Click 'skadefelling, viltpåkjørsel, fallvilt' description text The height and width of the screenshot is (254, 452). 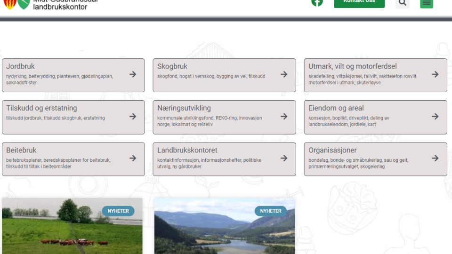363,79
